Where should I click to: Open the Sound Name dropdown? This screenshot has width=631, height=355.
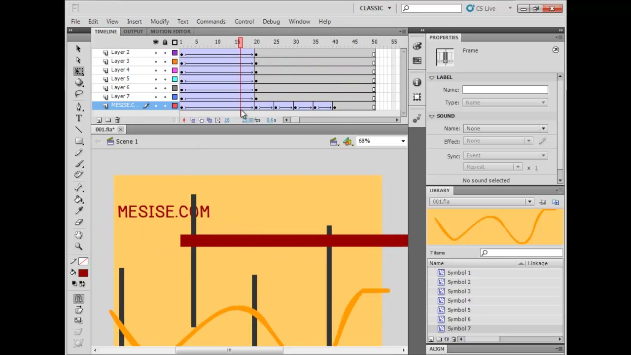coord(505,129)
